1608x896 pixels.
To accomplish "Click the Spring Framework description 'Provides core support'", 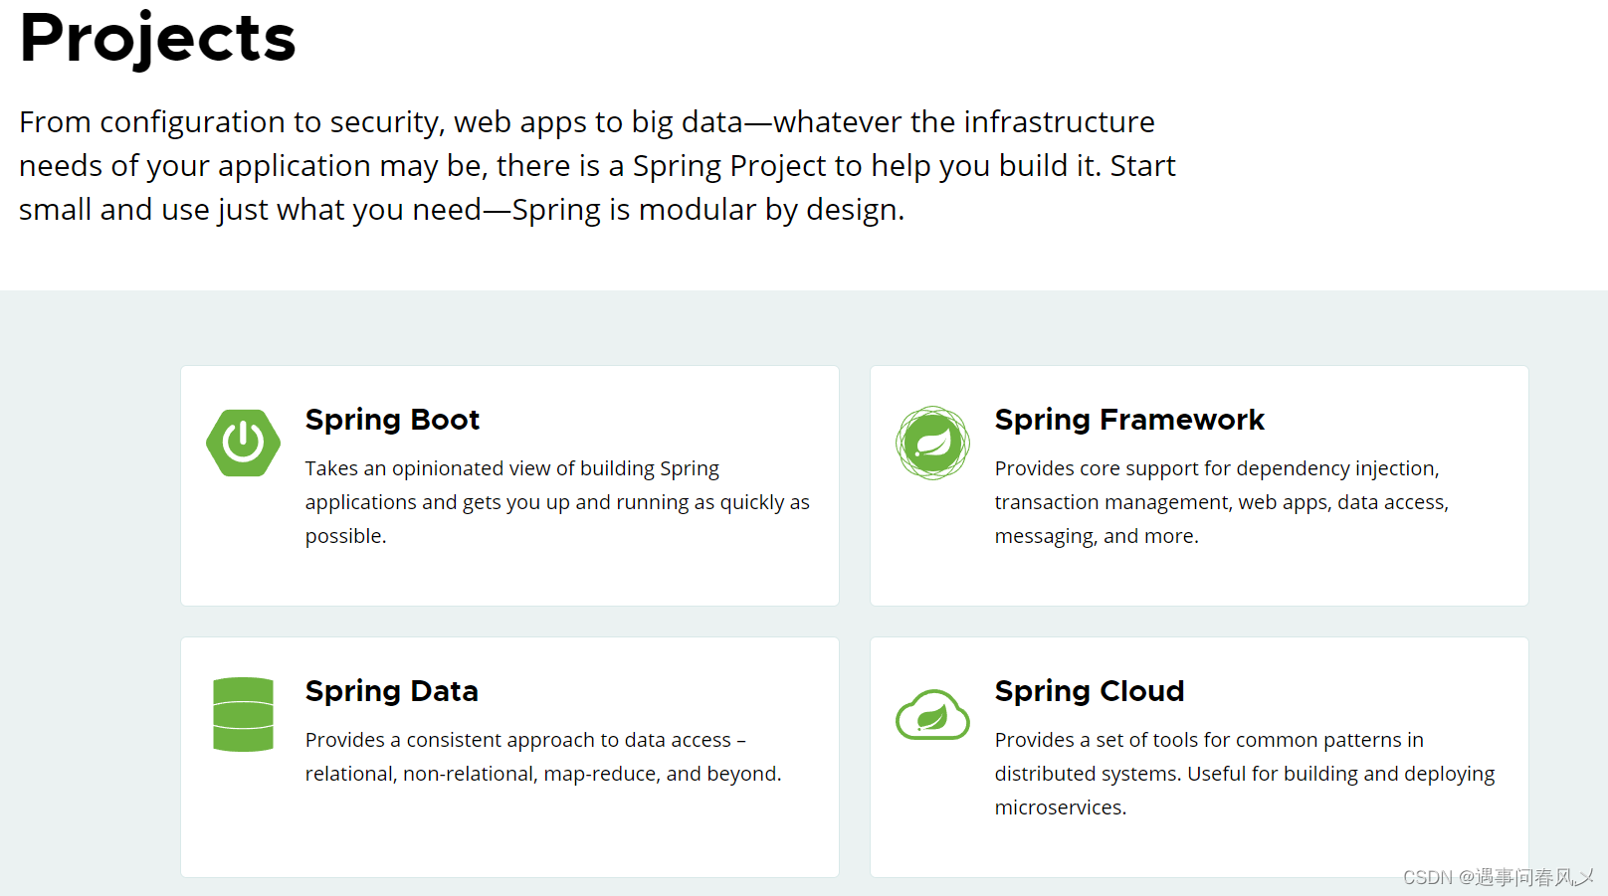I will pyautogui.click(x=1222, y=502).
